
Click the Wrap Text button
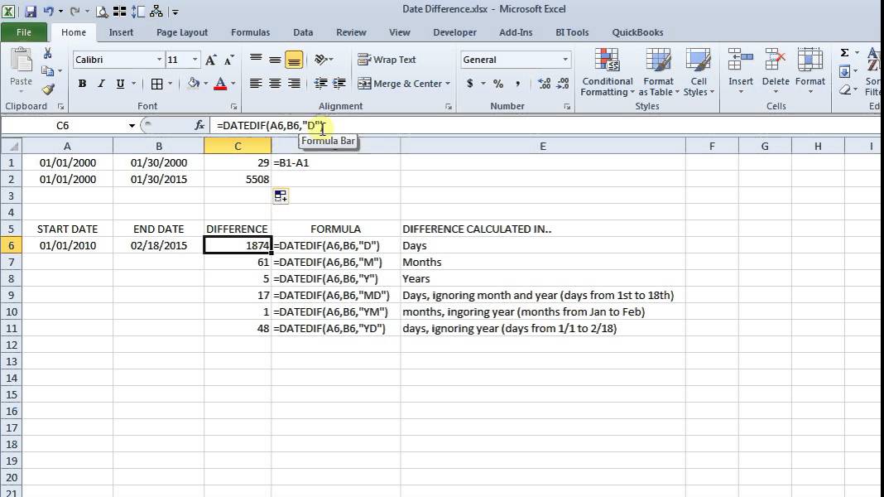[x=387, y=60]
